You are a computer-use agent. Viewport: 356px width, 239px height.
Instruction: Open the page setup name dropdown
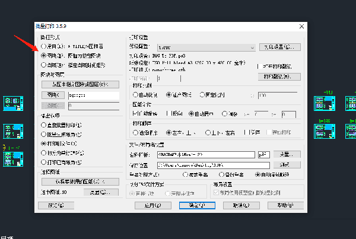206,47
